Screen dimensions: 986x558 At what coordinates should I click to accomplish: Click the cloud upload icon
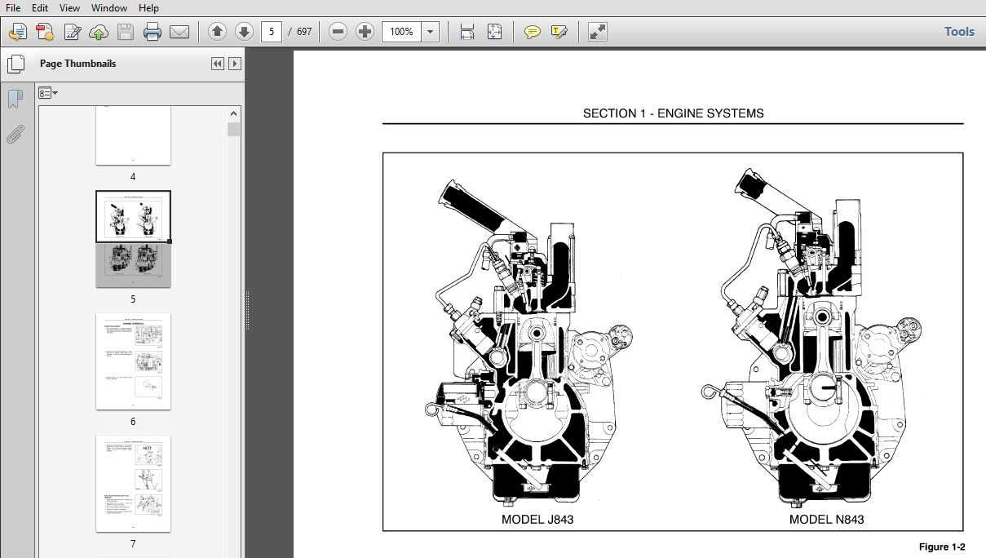point(99,32)
